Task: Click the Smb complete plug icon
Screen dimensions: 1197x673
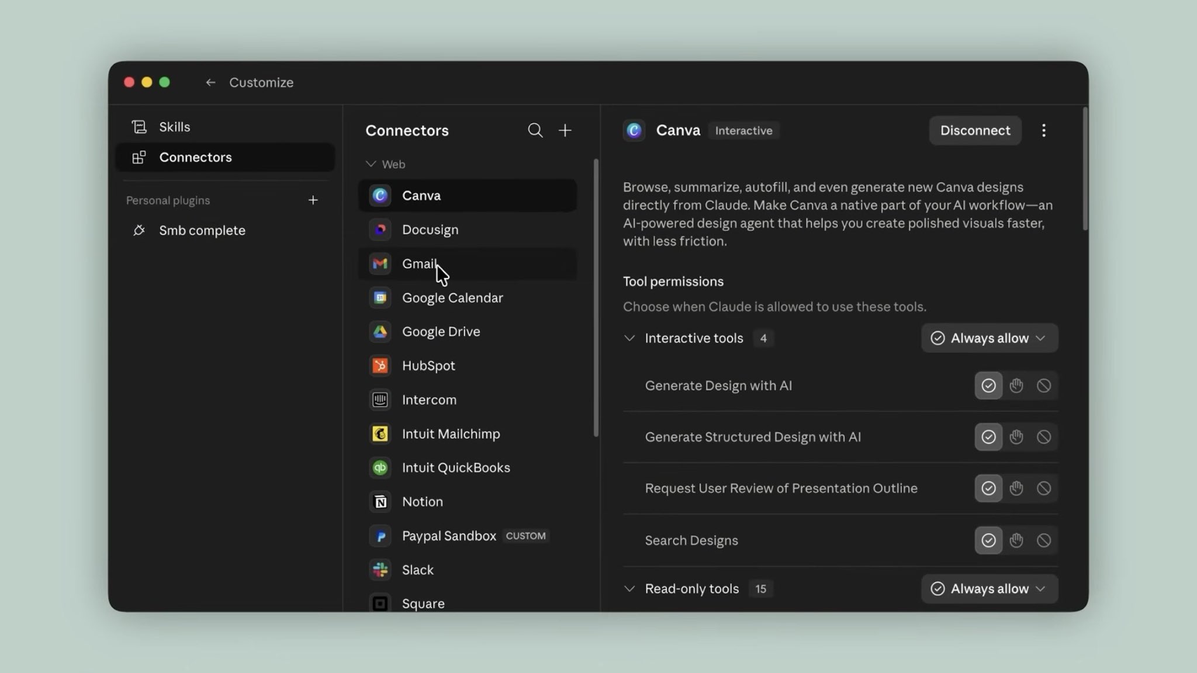Action: click(x=139, y=230)
